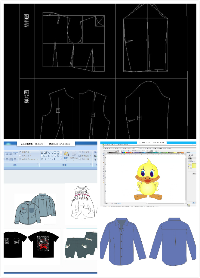Click the 正在分享屏幕 sharing status text
Image resolution: width=200 pixels, height=278 pixels.
pos(27,144)
